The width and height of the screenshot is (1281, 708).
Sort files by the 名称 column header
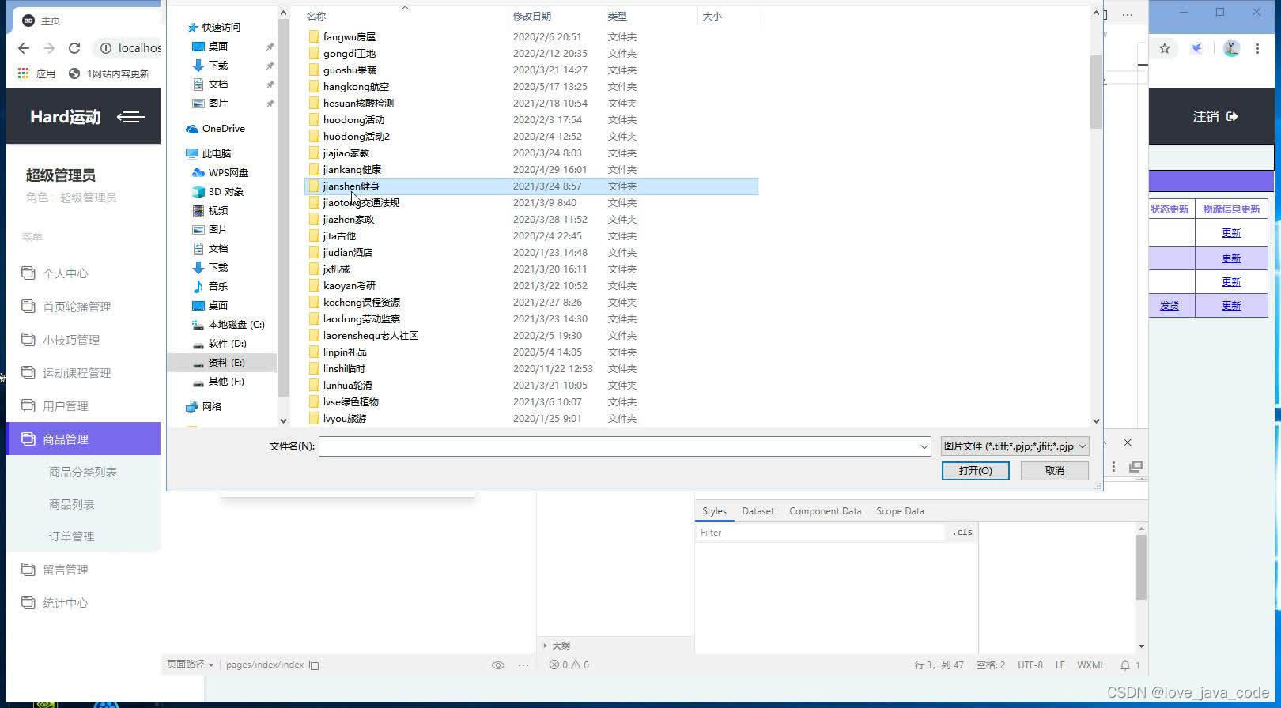(316, 16)
